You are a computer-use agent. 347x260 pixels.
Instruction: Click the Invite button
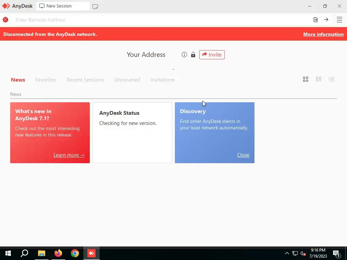(x=212, y=55)
